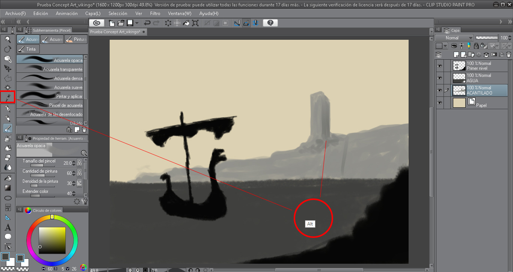Open Círculo de colores panel menu
513x272 pixels.
pos(20,210)
